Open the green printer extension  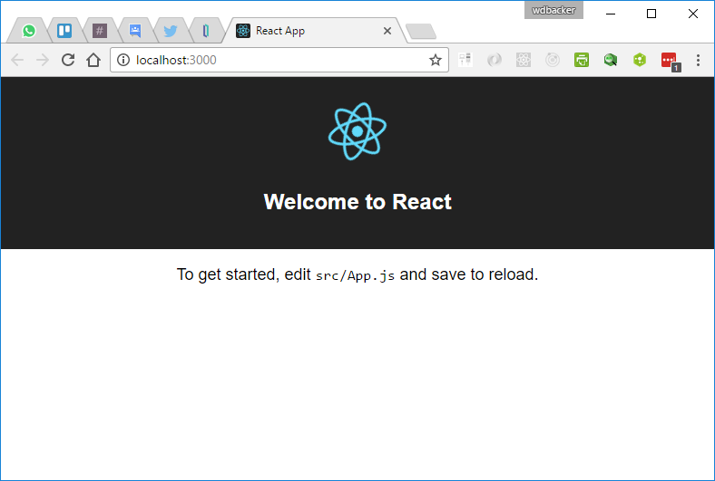582,60
